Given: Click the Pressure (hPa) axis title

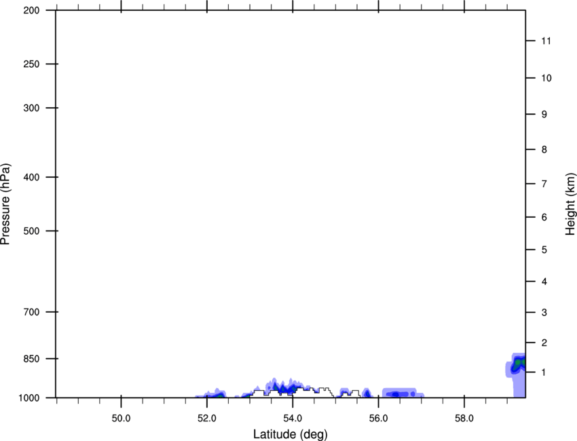Looking at the screenshot, I should 5,204.
